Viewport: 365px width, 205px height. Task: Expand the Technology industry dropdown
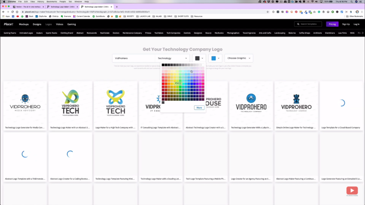tap(172, 58)
